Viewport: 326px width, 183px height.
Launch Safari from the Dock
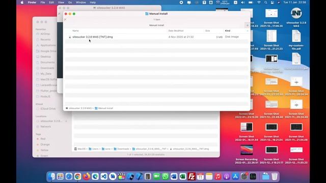(x=69, y=176)
